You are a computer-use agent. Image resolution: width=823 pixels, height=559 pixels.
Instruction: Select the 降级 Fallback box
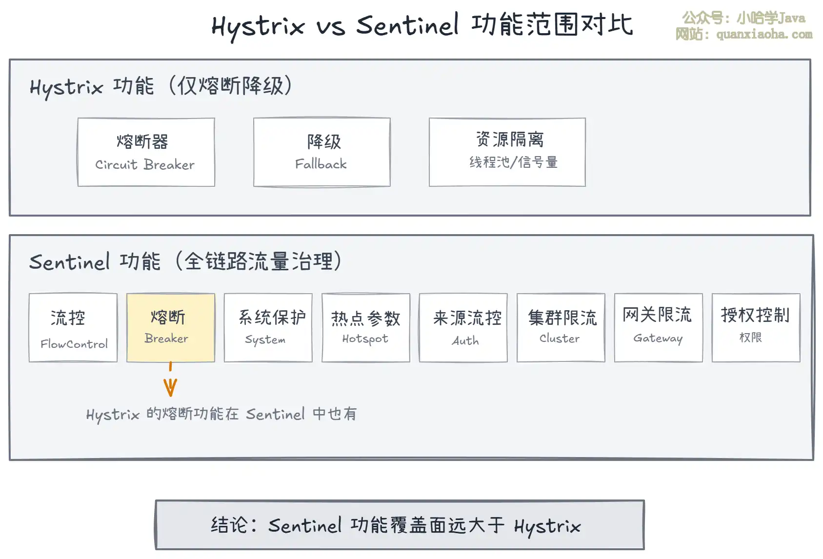321,152
